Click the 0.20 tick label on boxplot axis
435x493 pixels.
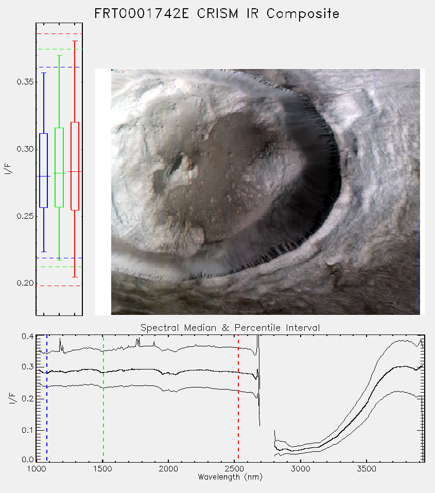(25, 283)
